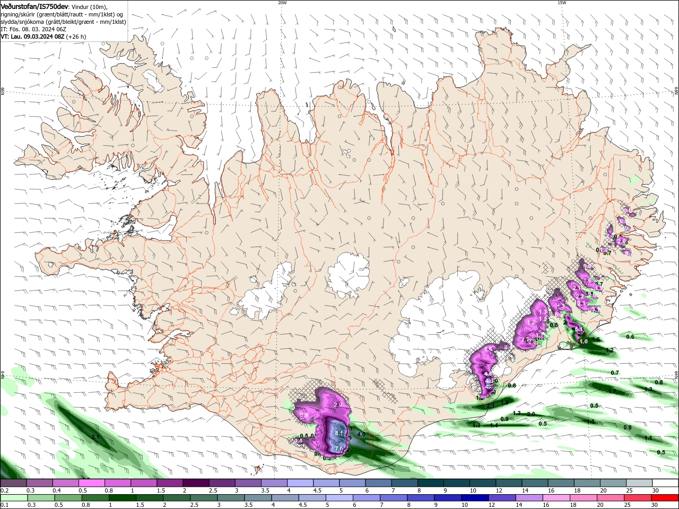
Task: Select the blue 8 rain scale swatch
Action: [x=421, y=498]
